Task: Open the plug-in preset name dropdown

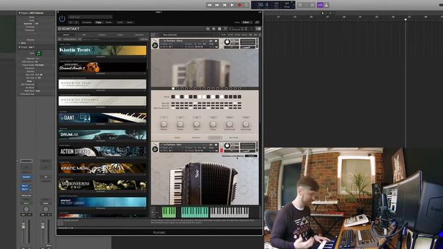Action: [x=90, y=17]
